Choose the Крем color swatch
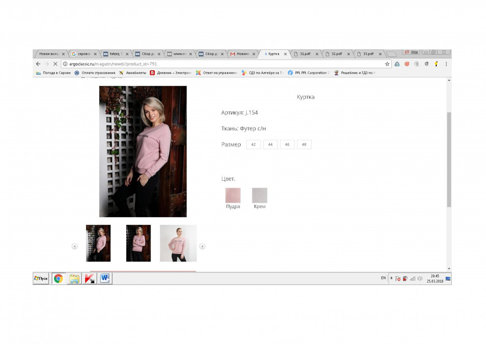 click(259, 195)
